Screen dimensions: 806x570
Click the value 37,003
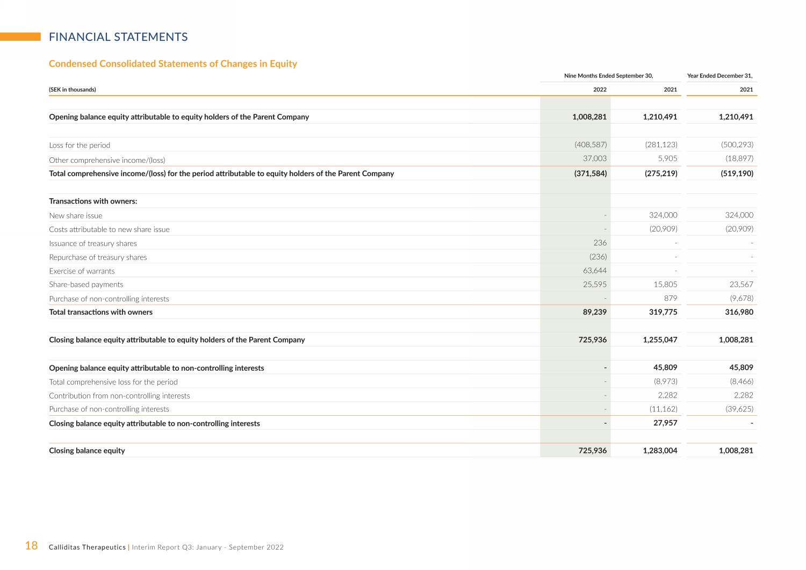coord(595,158)
